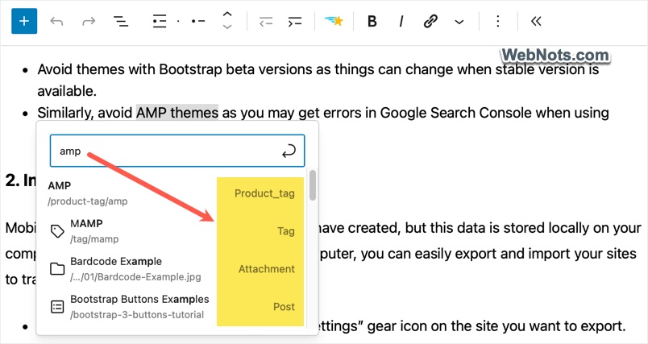
Task: Move list item up
Action: [227, 15]
